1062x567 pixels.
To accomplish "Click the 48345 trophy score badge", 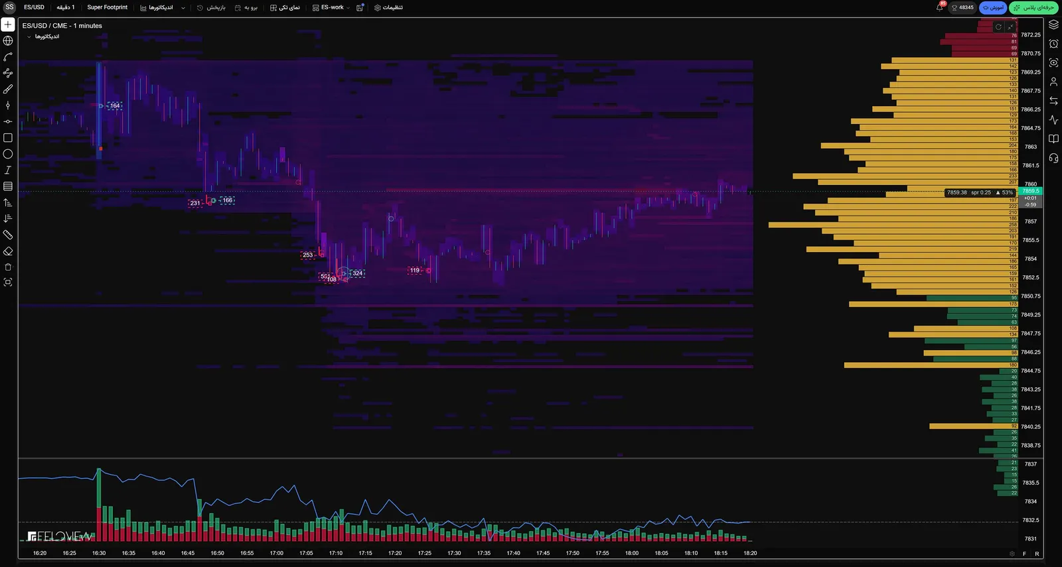I will point(962,7).
